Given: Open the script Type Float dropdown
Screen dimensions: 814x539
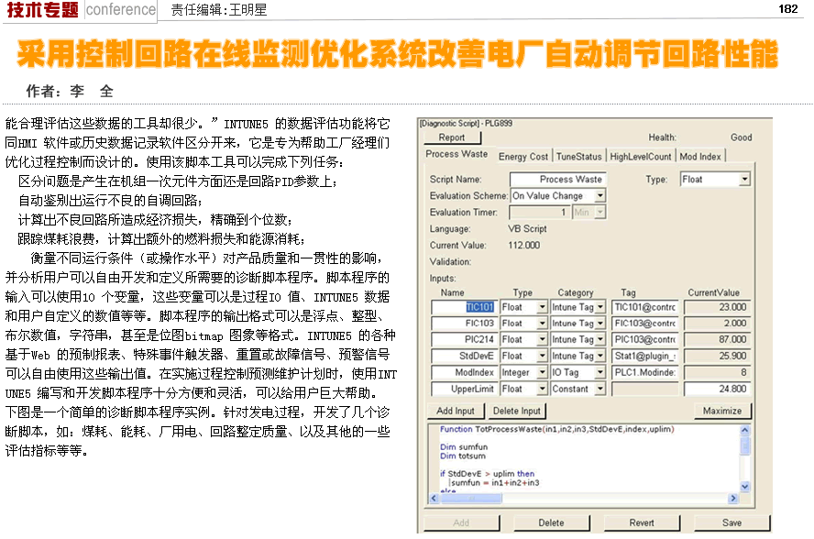Looking at the screenshot, I should tap(743, 180).
